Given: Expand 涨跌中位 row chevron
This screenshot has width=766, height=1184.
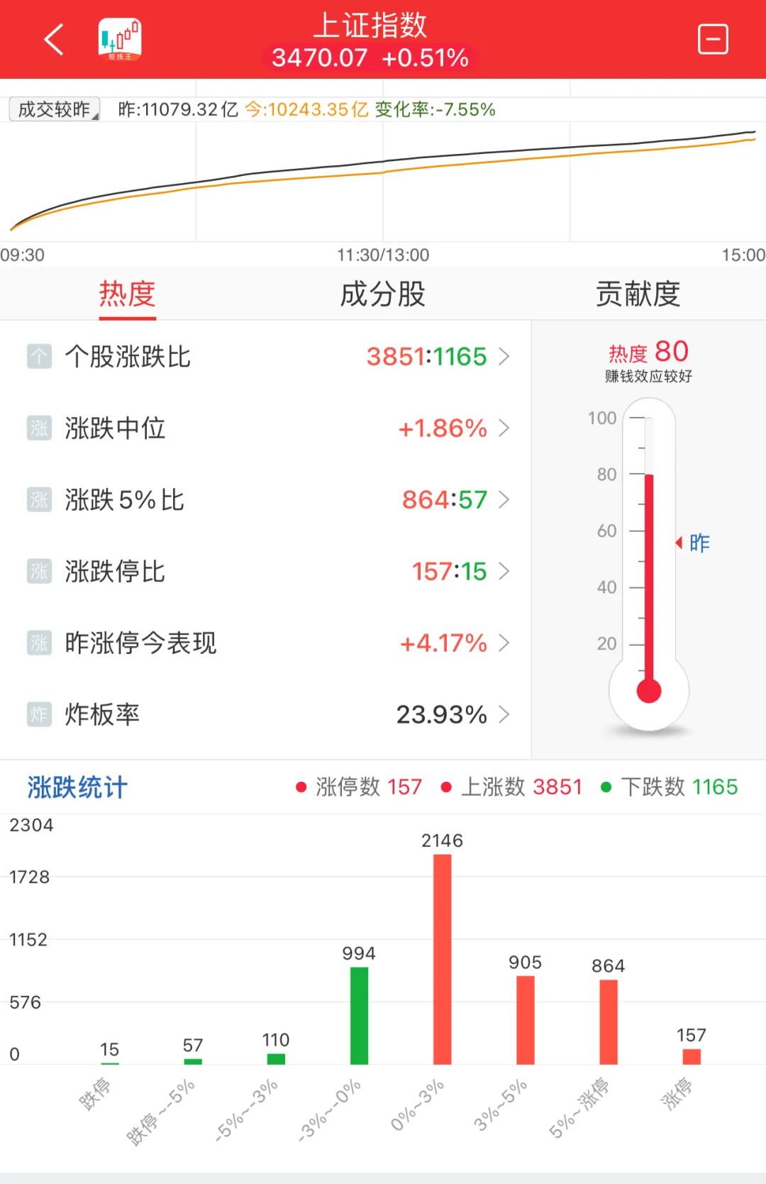Looking at the screenshot, I should coord(504,428).
